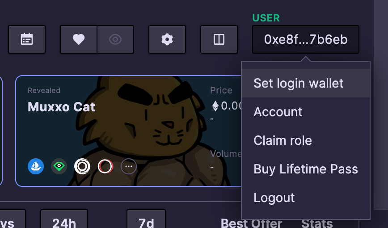Click the green diamond eye marketplace icon
Screen dimensions: 388x228
[x=59, y=166]
